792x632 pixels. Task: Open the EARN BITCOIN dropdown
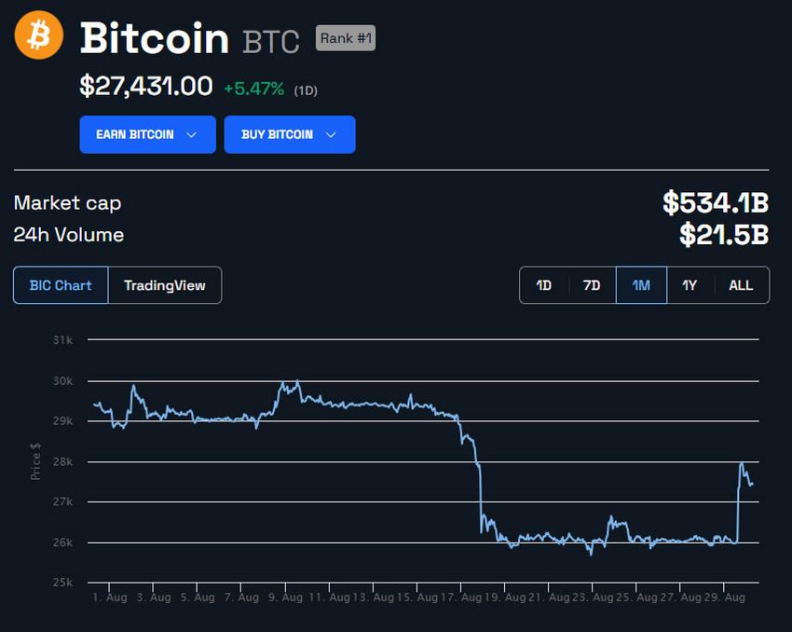click(147, 134)
